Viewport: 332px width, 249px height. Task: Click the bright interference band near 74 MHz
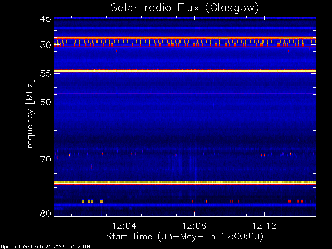[185, 182]
